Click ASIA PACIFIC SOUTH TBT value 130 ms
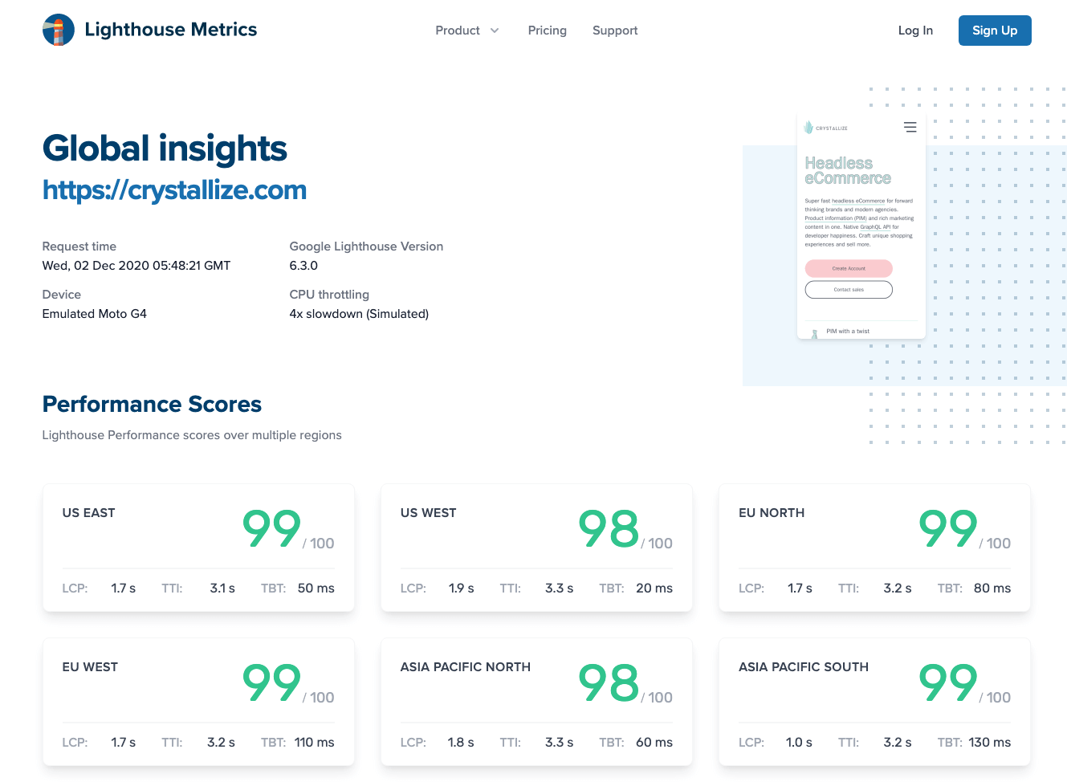Image resolution: width=1067 pixels, height=782 pixels. click(x=990, y=743)
